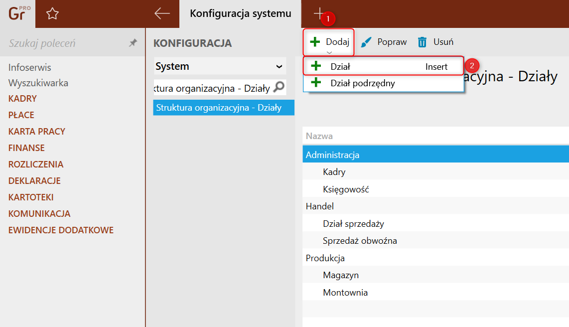The width and height of the screenshot is (569, 327).
Task: Click the Szukaj poleceń search field
Action: pyautogui.click(x=65, y=43)
